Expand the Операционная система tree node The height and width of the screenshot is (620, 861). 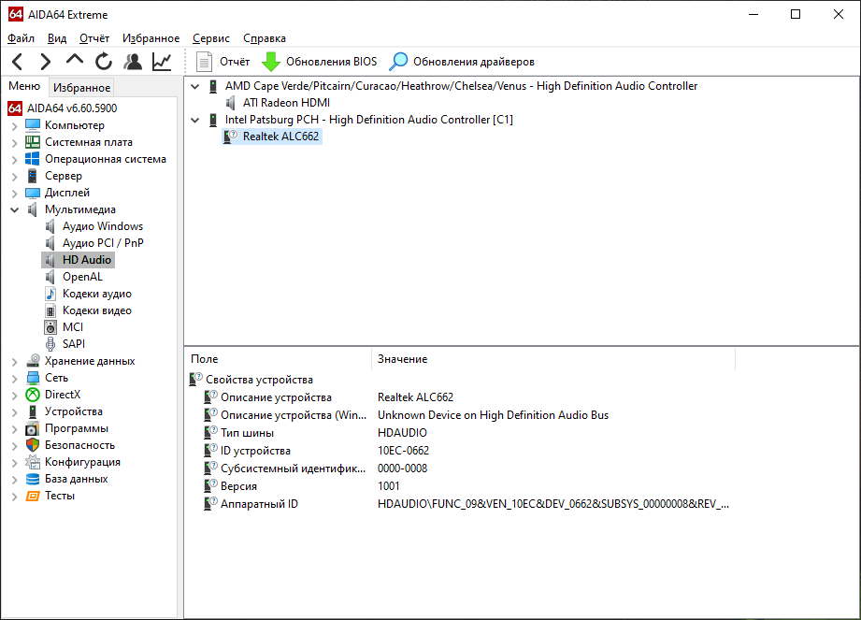click(14, 160)
